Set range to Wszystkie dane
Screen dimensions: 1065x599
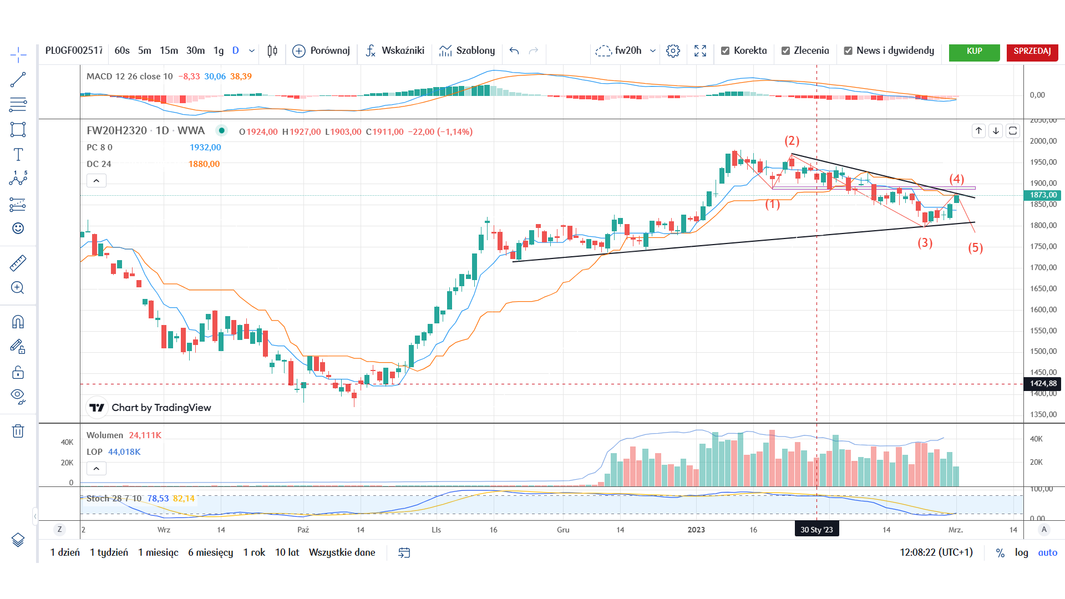coord(342,553)
